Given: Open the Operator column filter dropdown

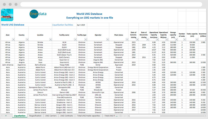Looking at the screenshot, I should [x=107, y=39].
